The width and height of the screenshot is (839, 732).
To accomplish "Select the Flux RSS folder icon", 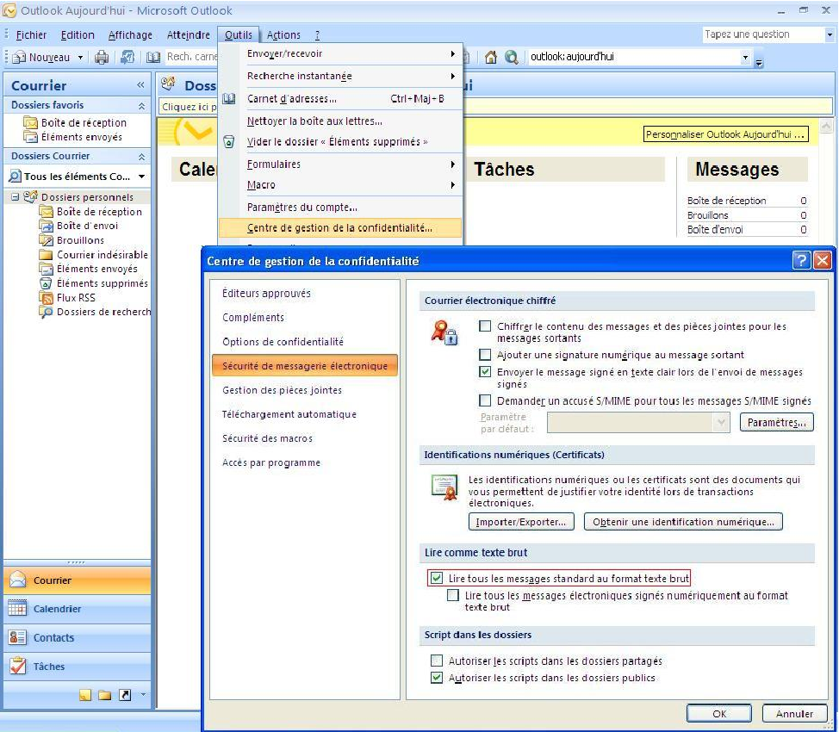I will [46, 297].
